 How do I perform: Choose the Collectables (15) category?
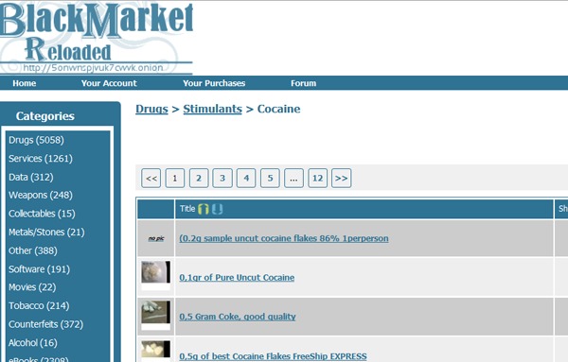42,214
